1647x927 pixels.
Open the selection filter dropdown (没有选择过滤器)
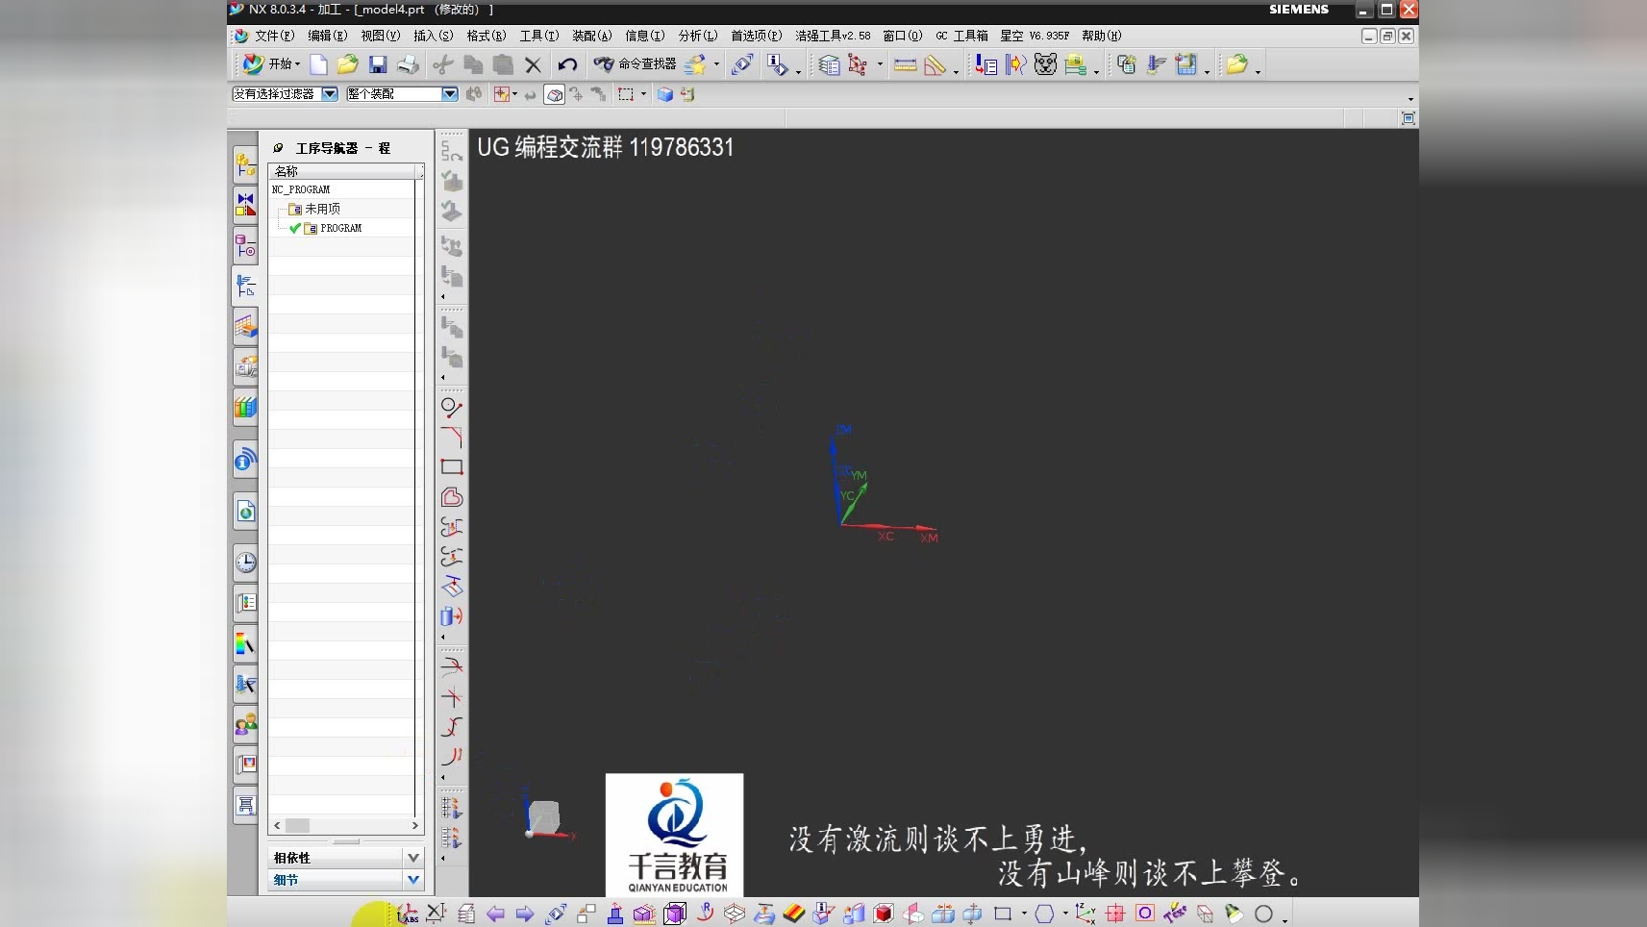pyautogui.click(x=330, y=94)
